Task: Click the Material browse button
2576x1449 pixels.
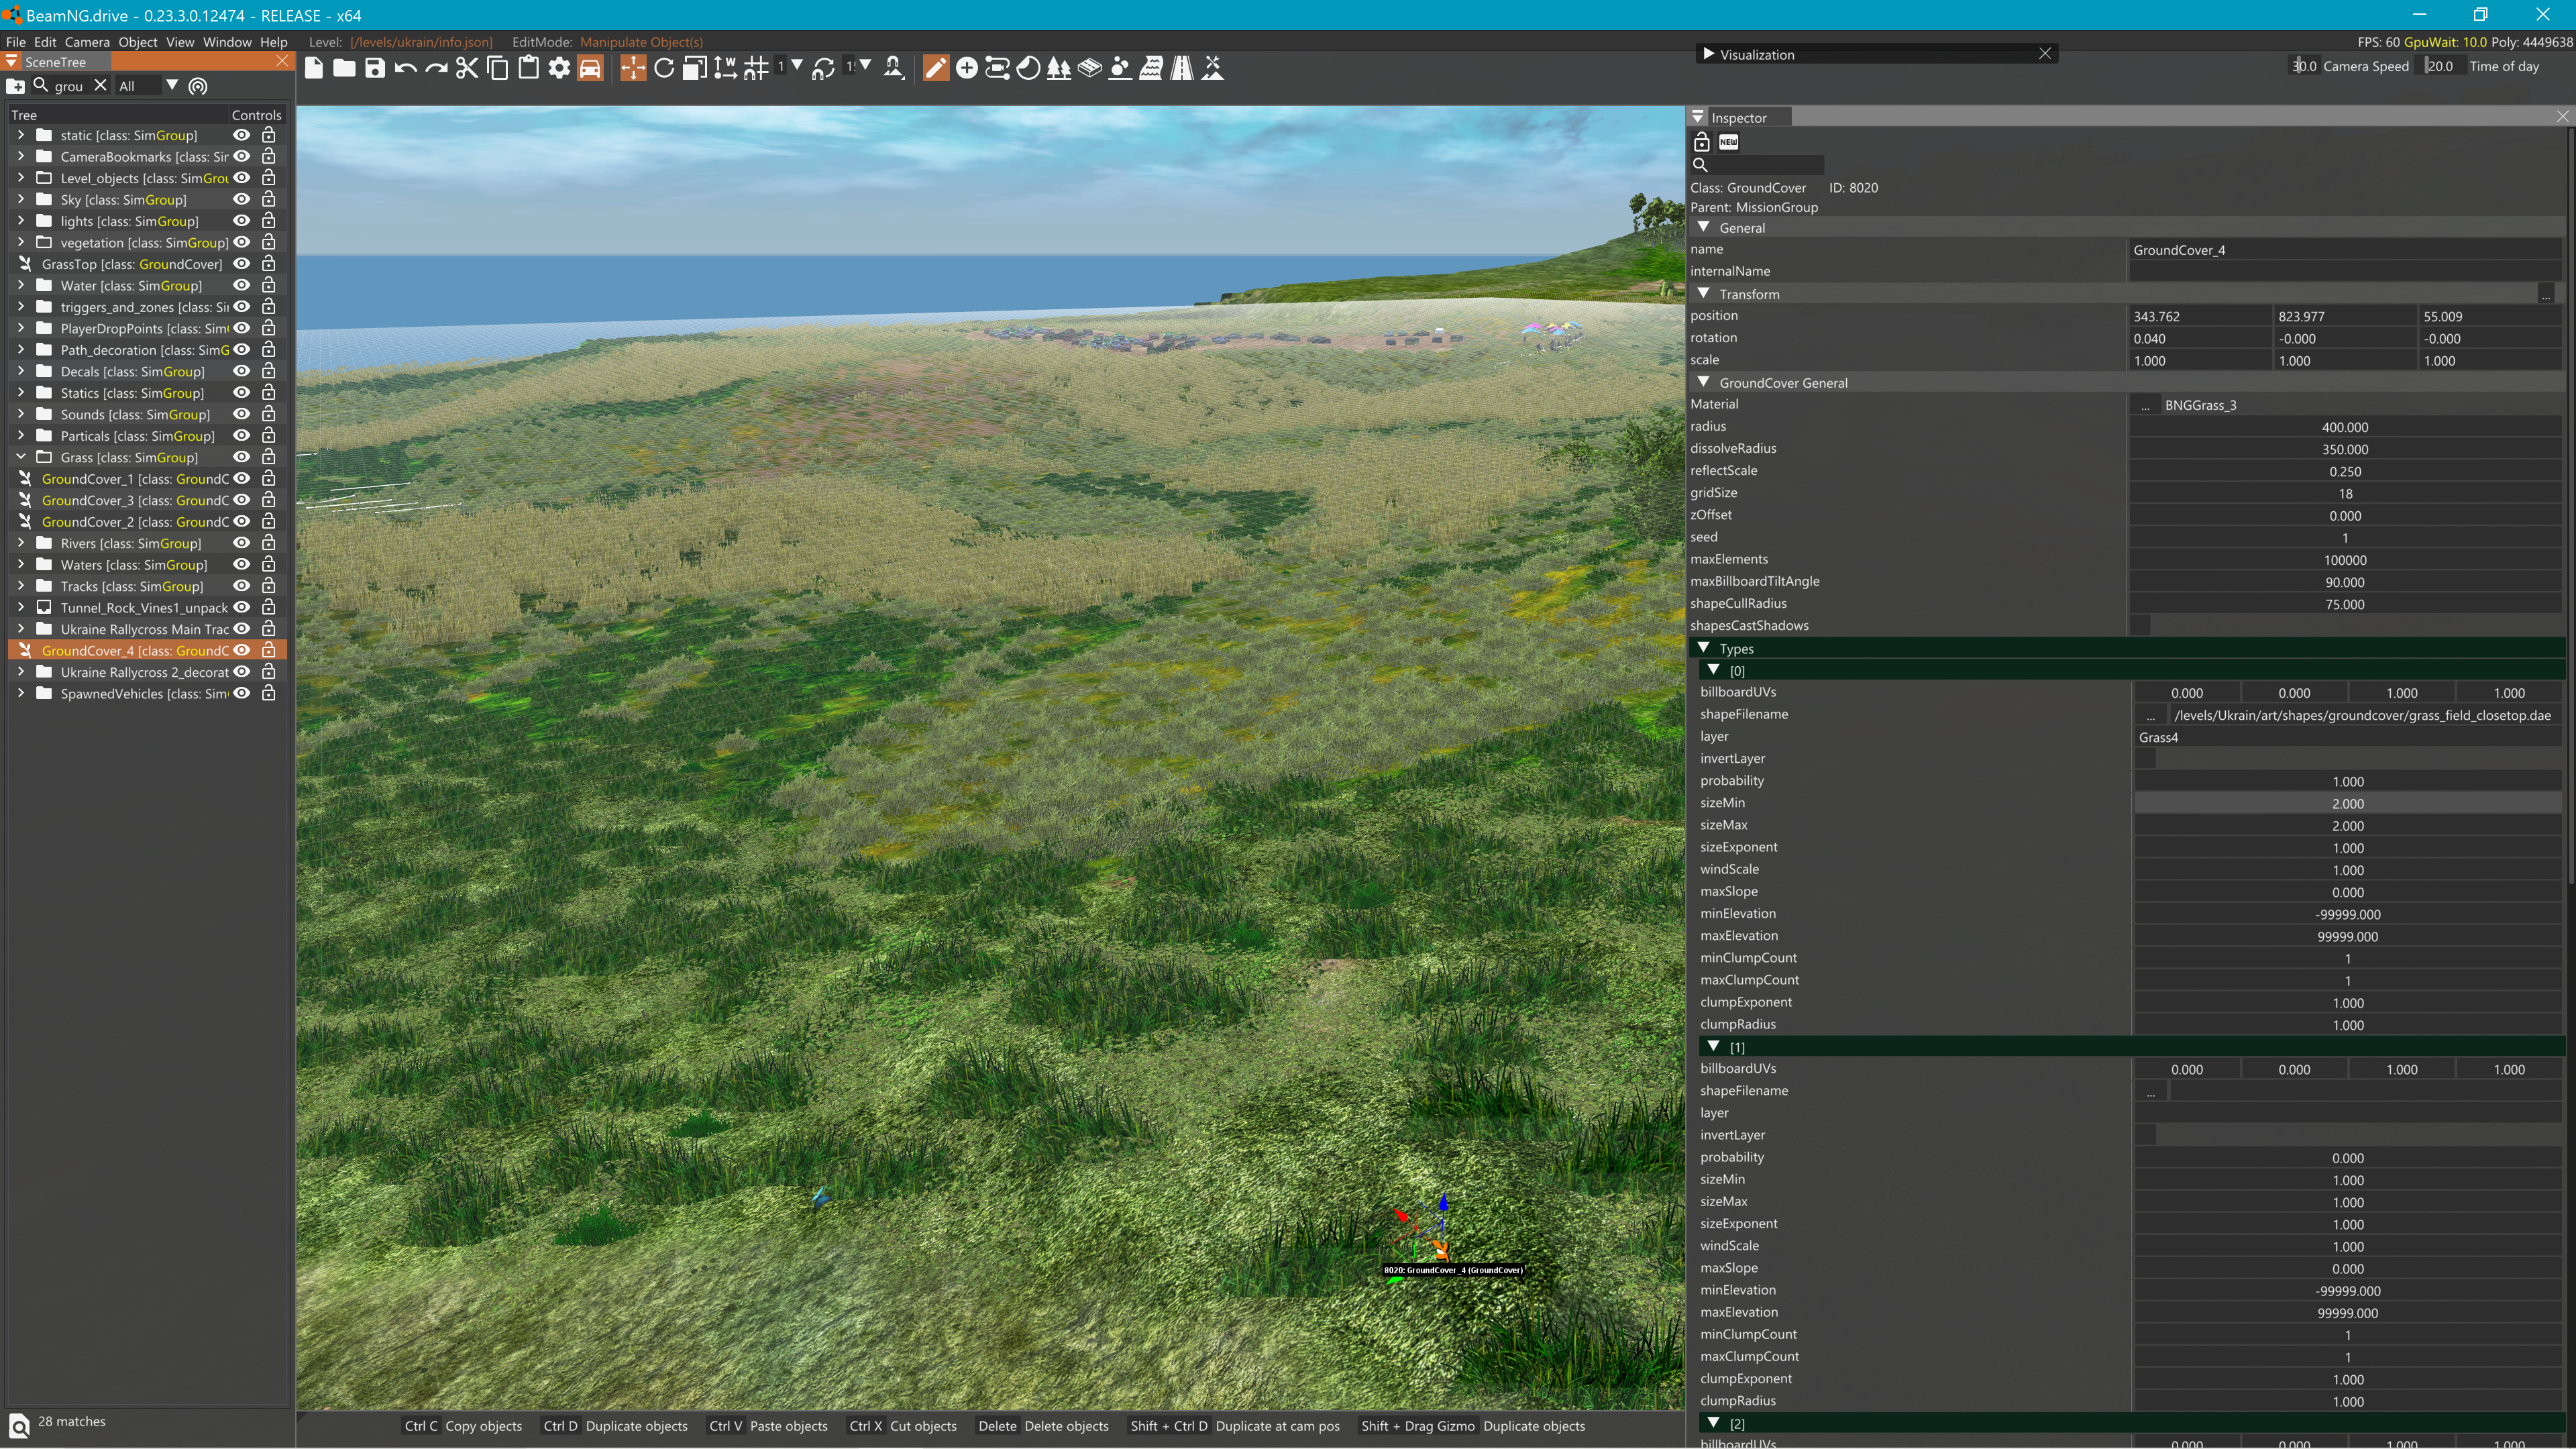Action: coord(2145,405)
